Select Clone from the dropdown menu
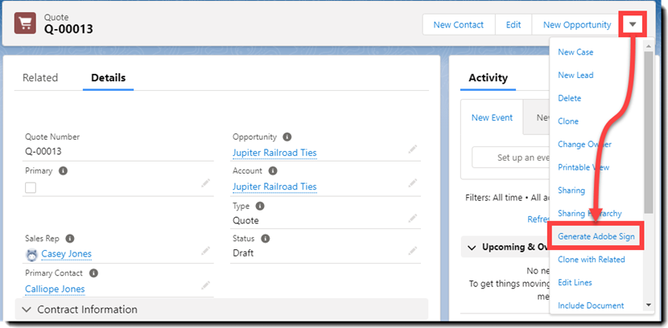This screenshot has width=668, height=328. coord(568,121)
